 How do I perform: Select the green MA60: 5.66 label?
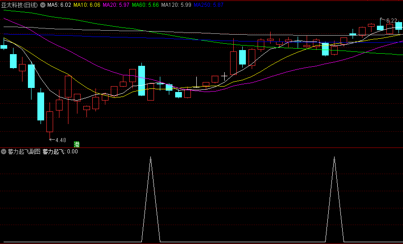(145, 5)
